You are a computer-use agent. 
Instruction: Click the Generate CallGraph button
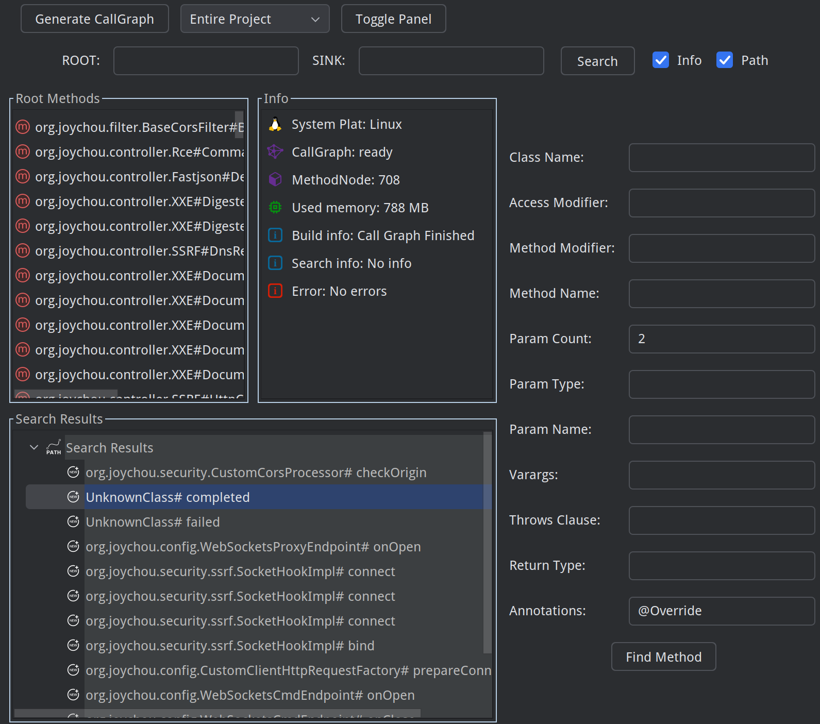click(x=95, y=19)
